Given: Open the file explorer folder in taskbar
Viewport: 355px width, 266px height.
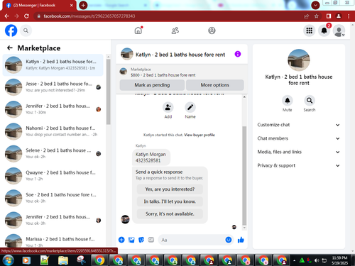Looking at the screenshot, I should 63,260.
